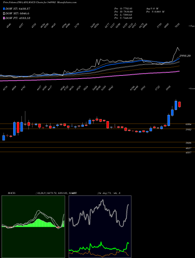The width and height of the screenshot is (195, 258).
Task: Click the white DOW MT legend swatch
Action: [x=4, y=13]
